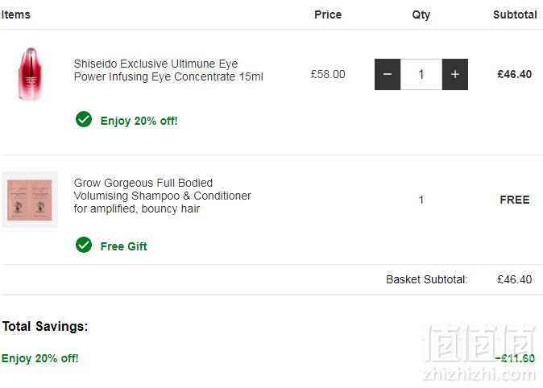
Task: Increase Shiseido quantity with plus button
Action: pyautogui.click(x=455, y=74)
